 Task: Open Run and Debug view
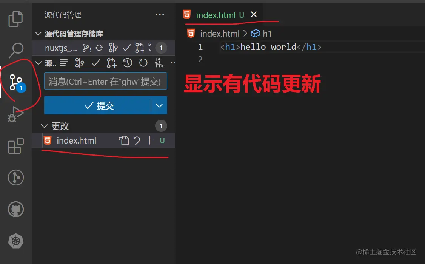[x=15, y=113]
